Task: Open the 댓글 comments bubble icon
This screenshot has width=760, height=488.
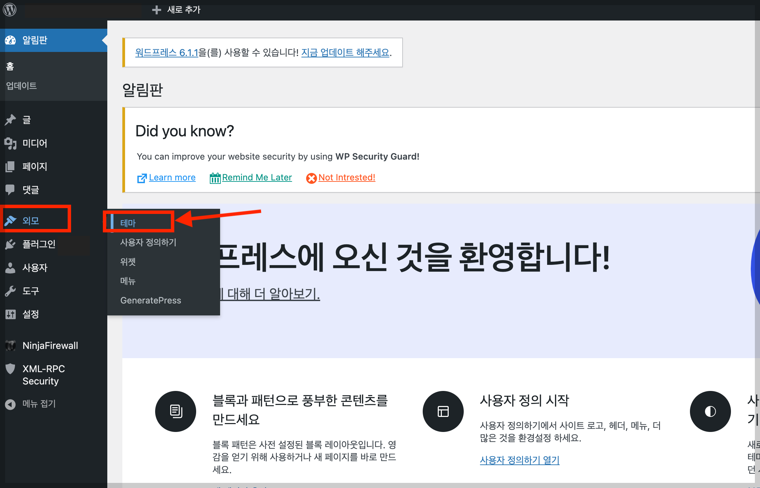Action: pos(10,189)
